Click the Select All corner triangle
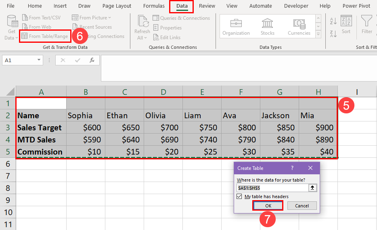The width and height of the screenshot is (377, 230). (x=10, y=92)
